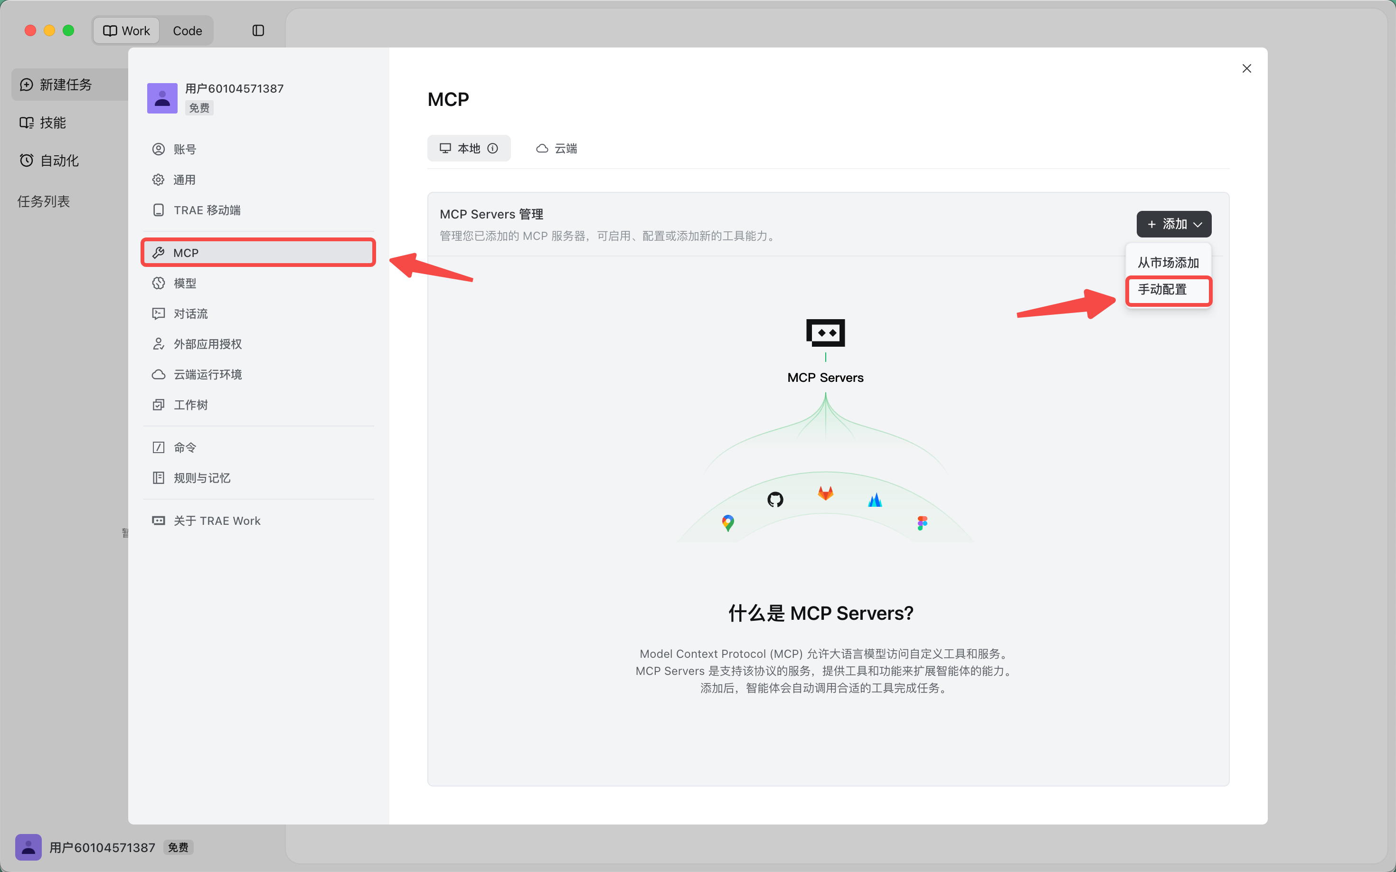Click the 命令 slash icon

pos(159,447)
